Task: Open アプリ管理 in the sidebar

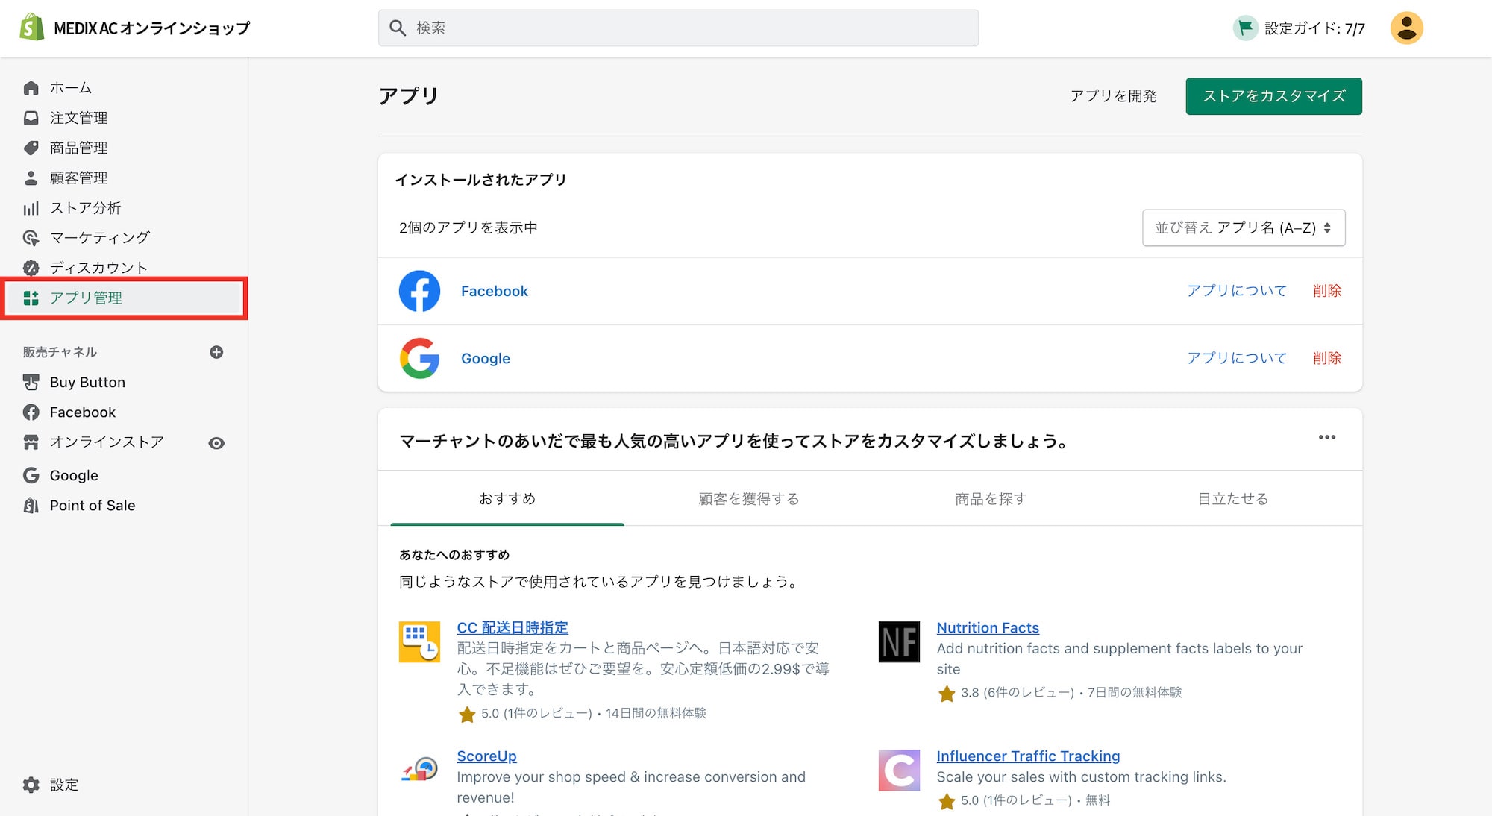Action: tap(124, 298)
